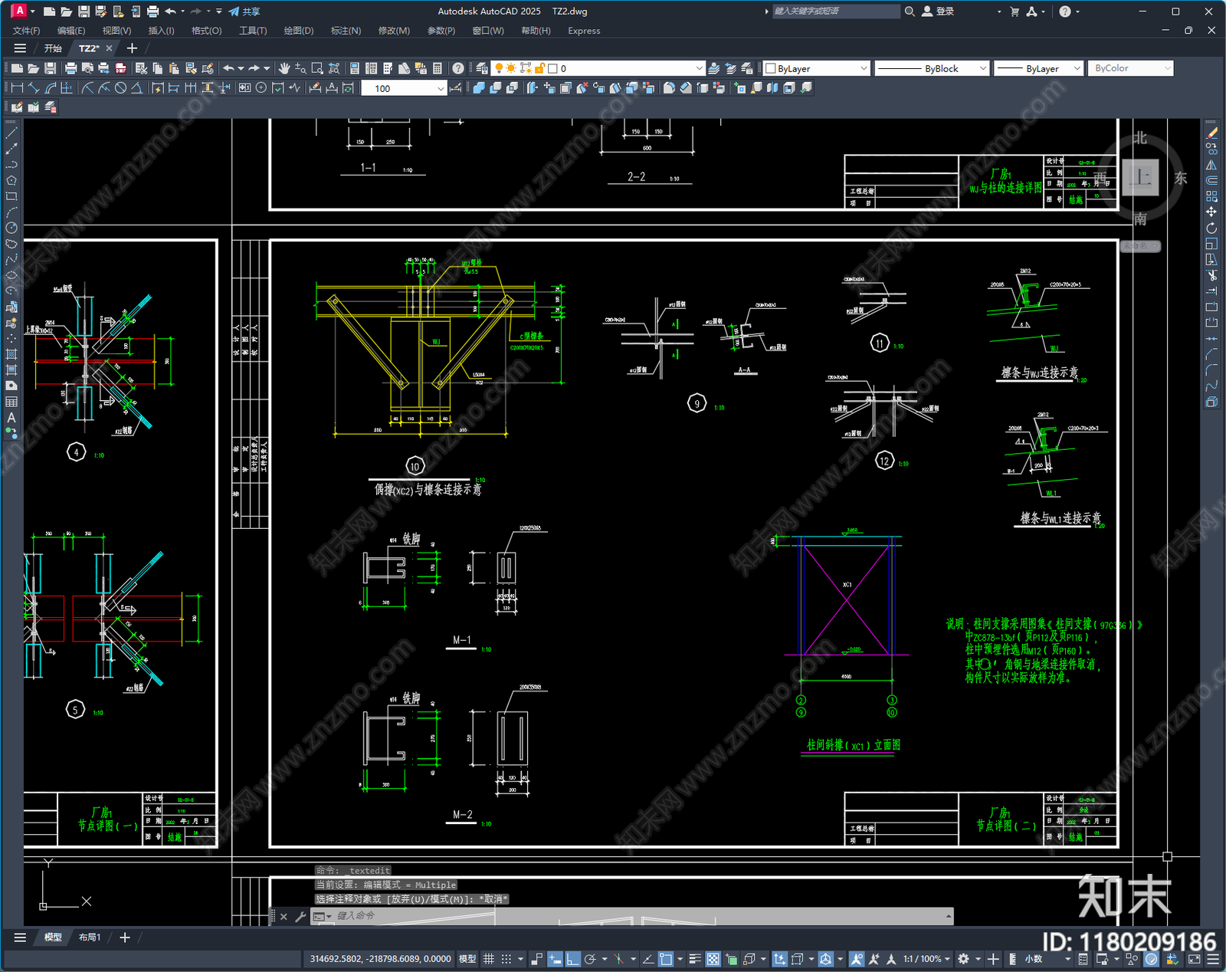Image resolution: width=1226 pixels, height=972 pixels.
Task: Toggle polar tracking in status bar
Action: pyautogui.click(x=590, y=959)
